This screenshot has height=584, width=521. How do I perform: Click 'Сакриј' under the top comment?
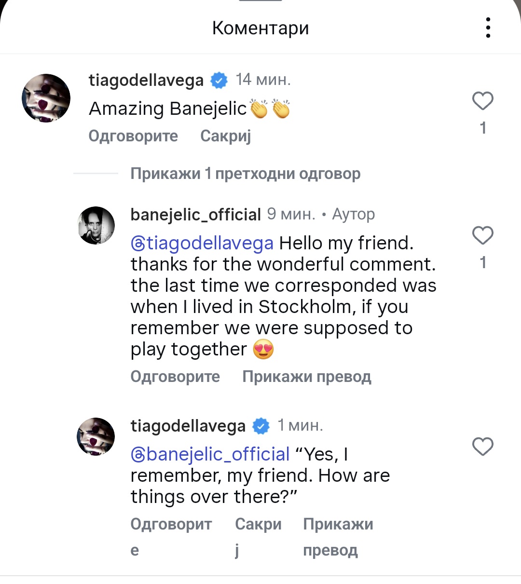point(226,136)
